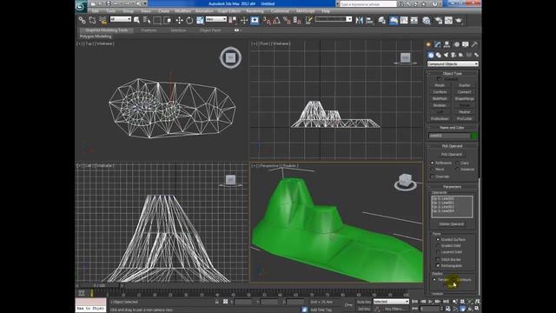556x313 pixels.
Task: Click the Bind to Space Warp icon
Action: 103,20
